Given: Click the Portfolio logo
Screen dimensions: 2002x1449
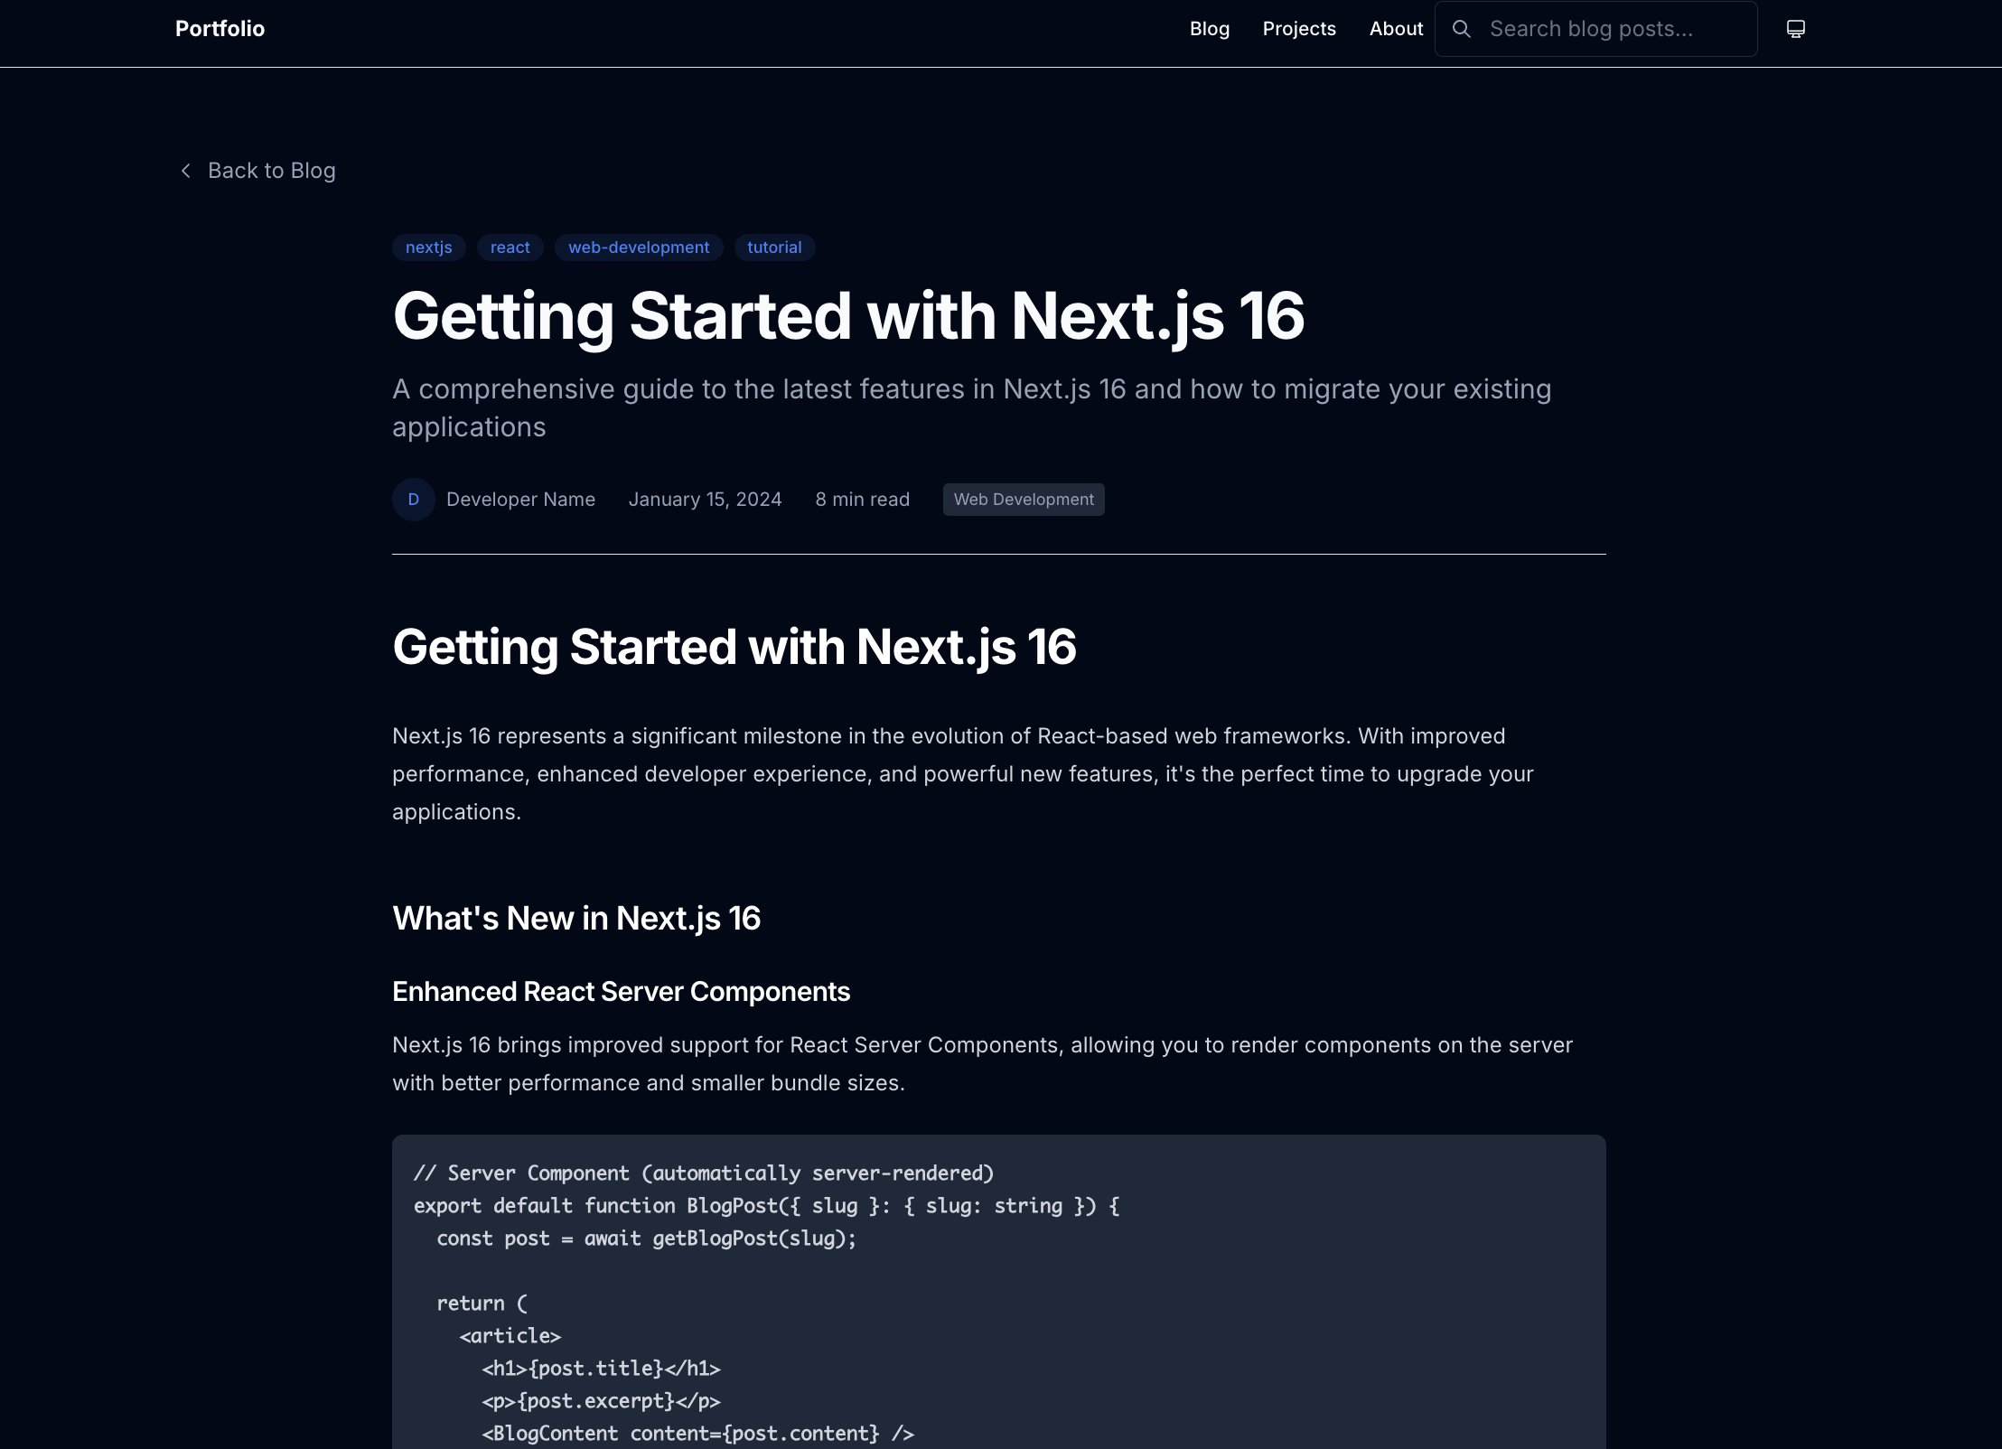Looking at the screenshot, I should pos(220,29).
